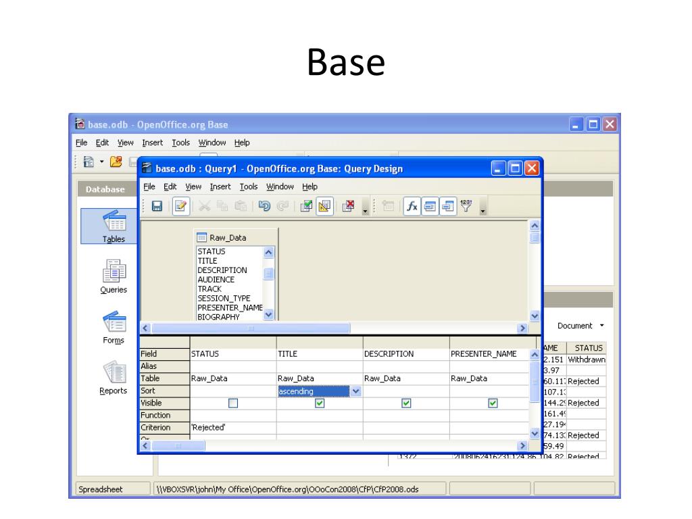Select DESCRIPTION field in Raw_Data list

pos(222,270)
